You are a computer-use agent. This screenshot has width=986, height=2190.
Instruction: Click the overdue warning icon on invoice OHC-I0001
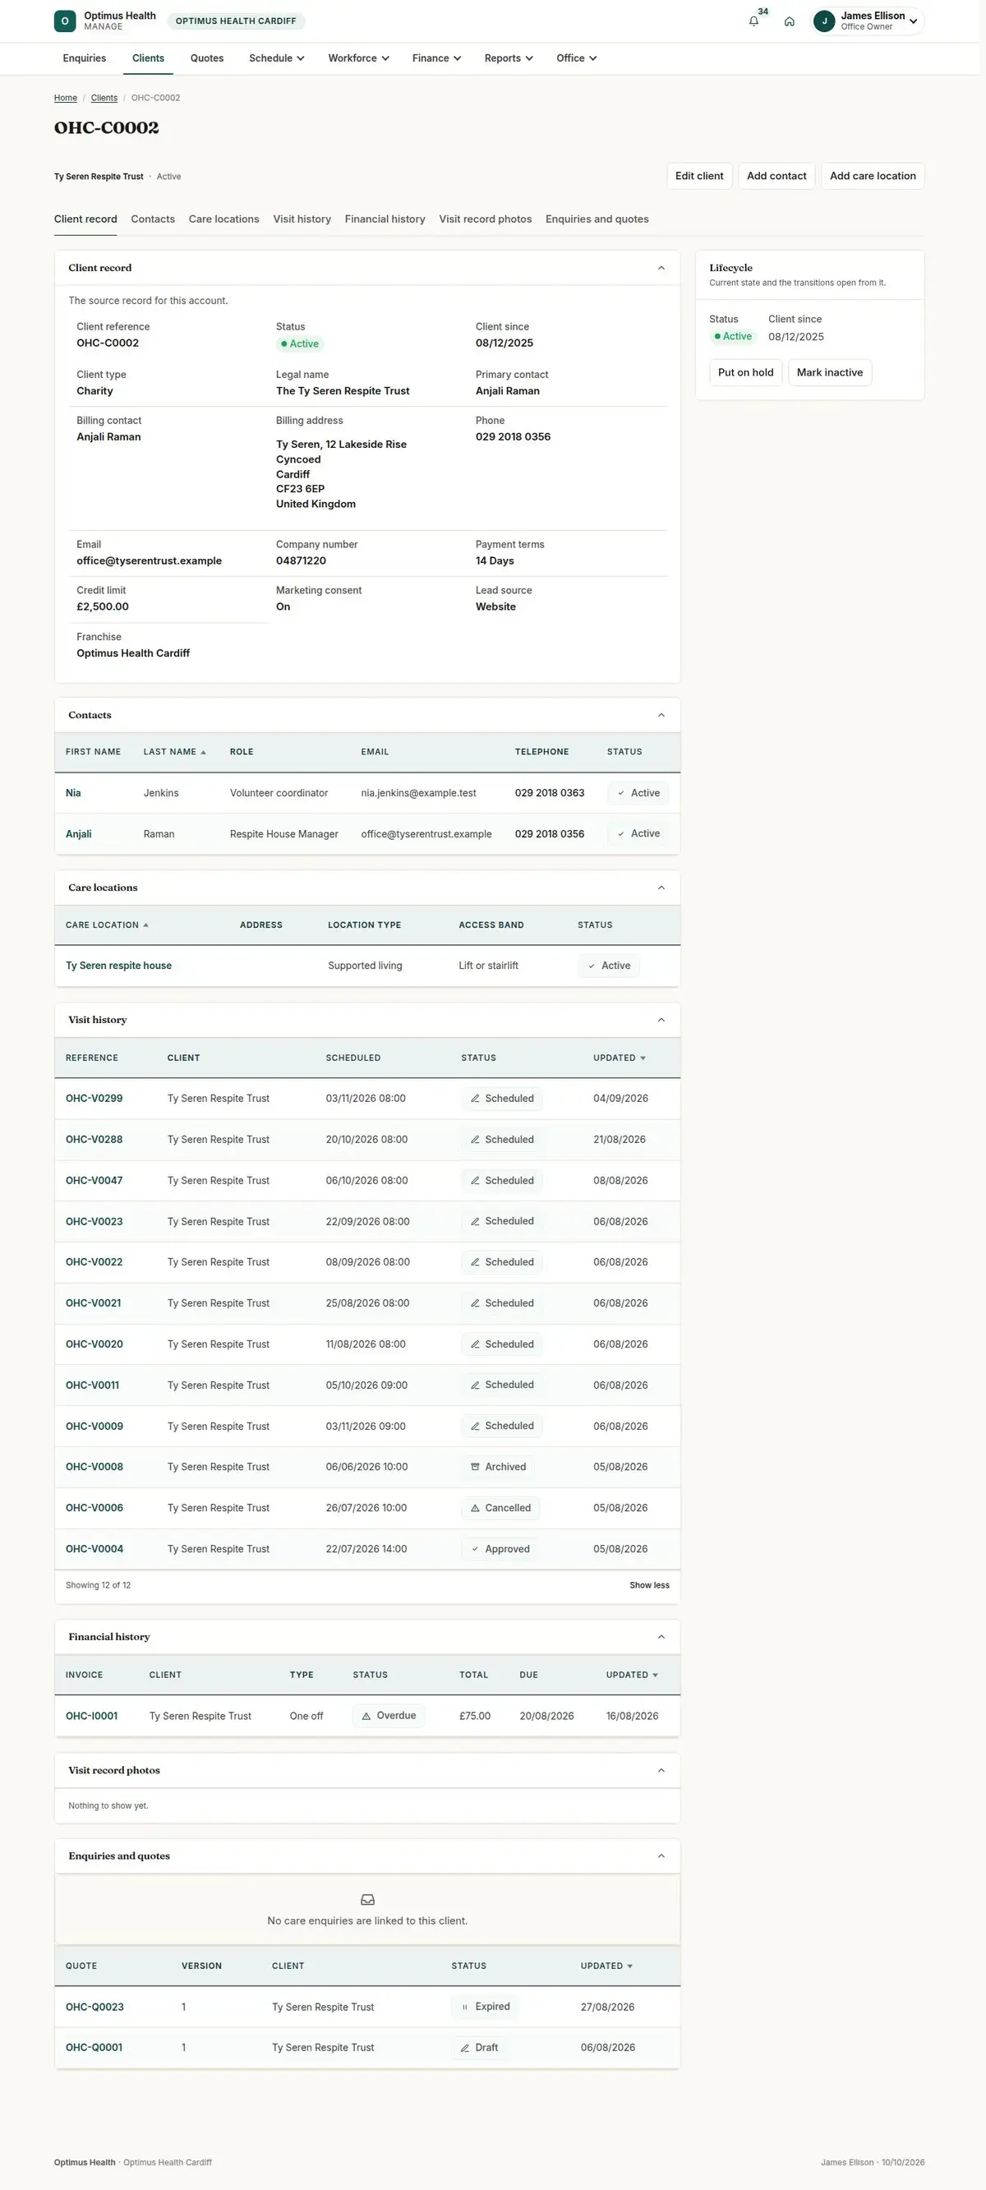(x=366, y=1716)
